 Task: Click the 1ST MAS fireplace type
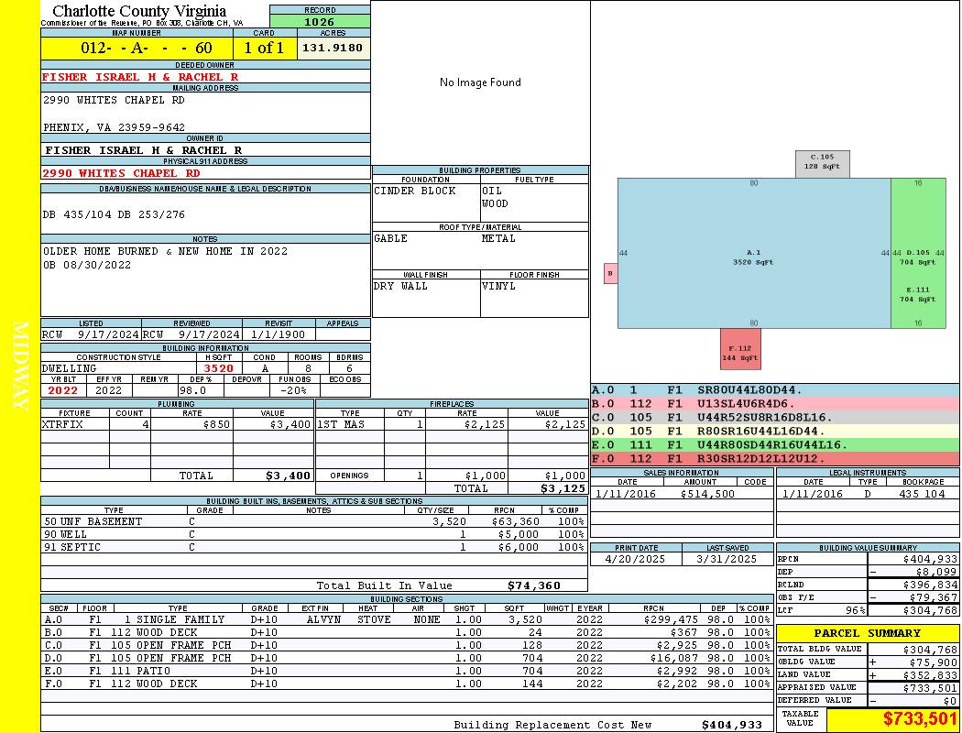pos(341,424)
